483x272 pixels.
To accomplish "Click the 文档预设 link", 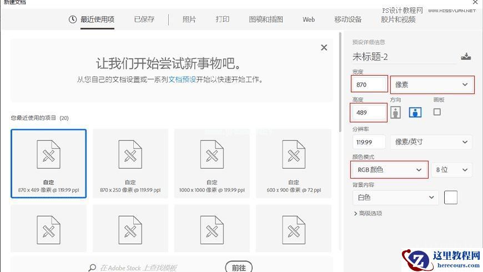I will click(x=182, y=80).
